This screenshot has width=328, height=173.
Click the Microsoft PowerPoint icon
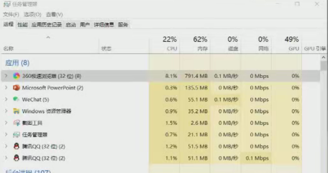[x=16, y=88]
